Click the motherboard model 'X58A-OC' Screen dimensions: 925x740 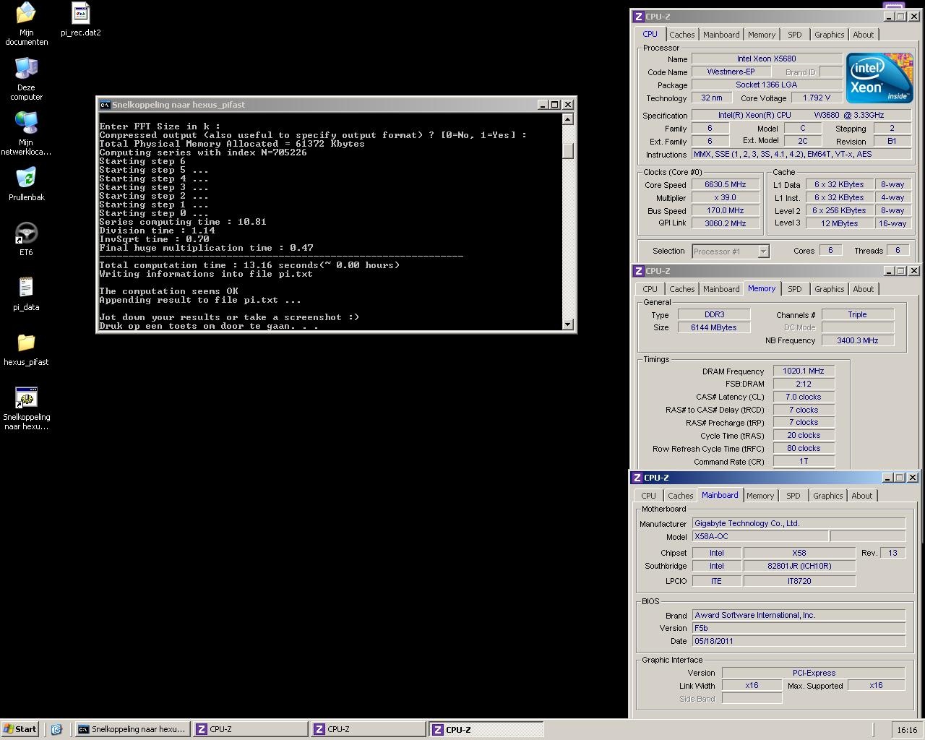click(760, 536)
